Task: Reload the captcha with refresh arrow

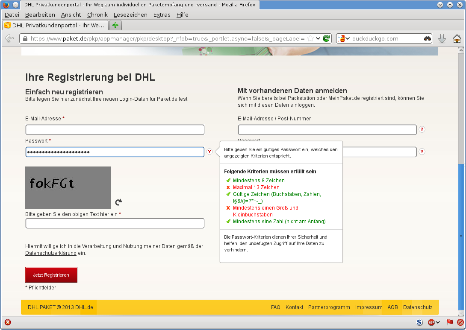Action: pyautogui.click(x=118, y=202)
